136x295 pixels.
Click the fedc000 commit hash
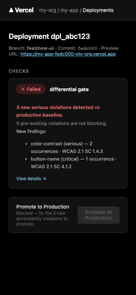coord(87,48)
